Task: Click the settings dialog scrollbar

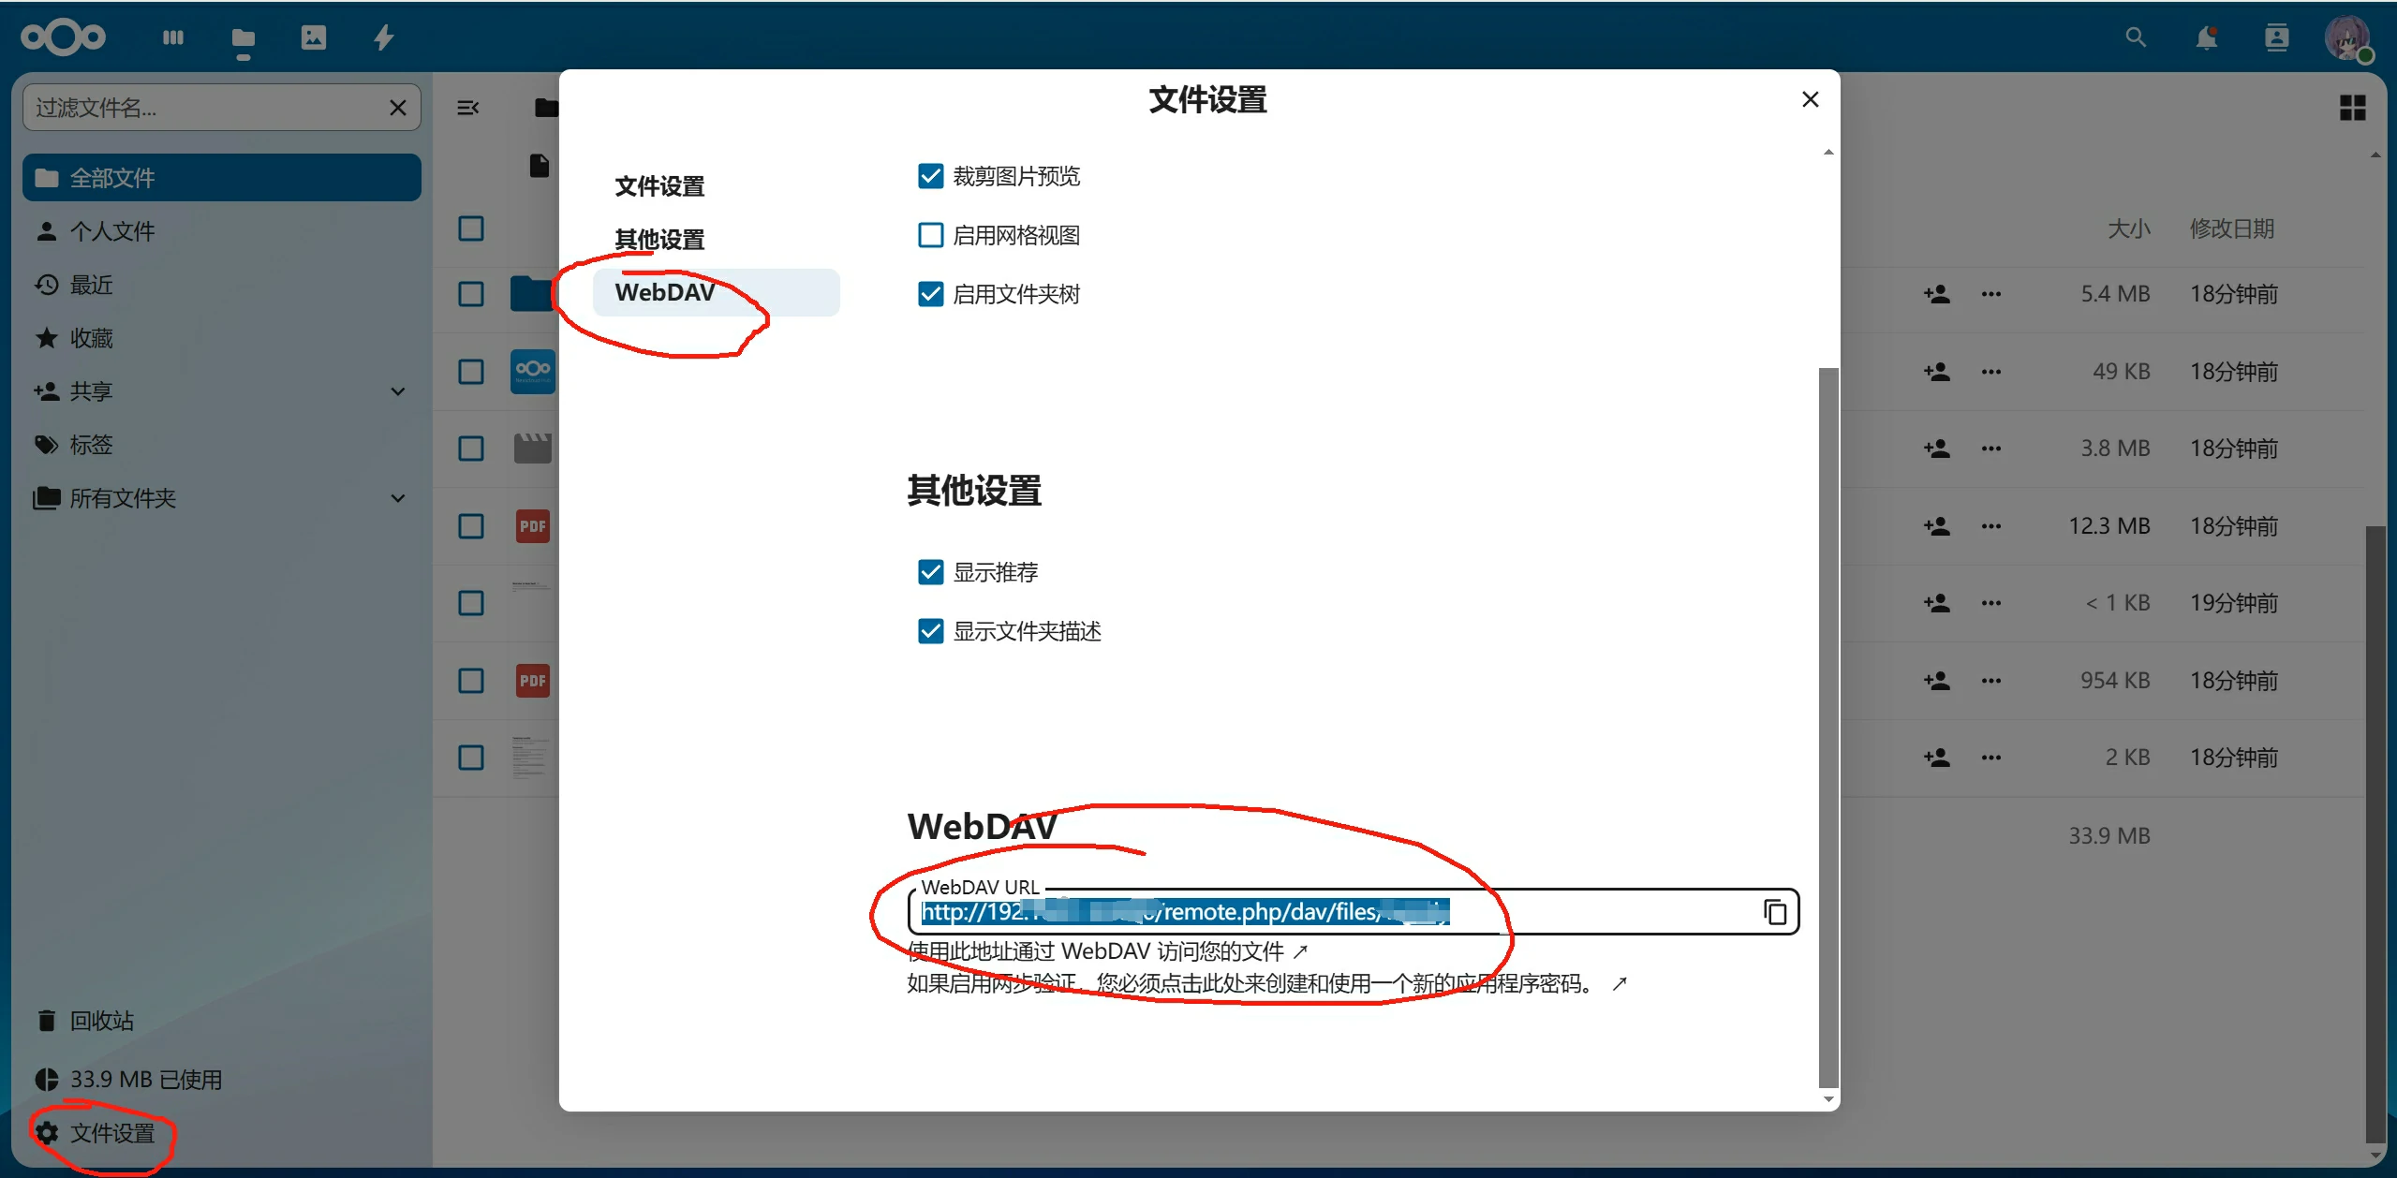Action: pos(1827,729)
